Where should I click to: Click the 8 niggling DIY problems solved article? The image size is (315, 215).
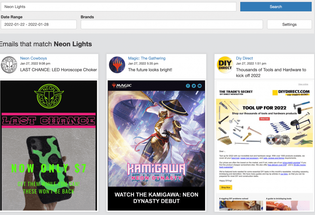point(241,204)
